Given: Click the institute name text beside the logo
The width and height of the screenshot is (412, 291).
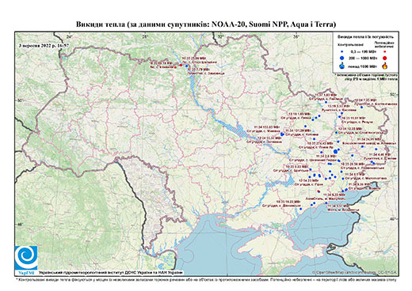Looking at the screenshot, I should point(111,273).
